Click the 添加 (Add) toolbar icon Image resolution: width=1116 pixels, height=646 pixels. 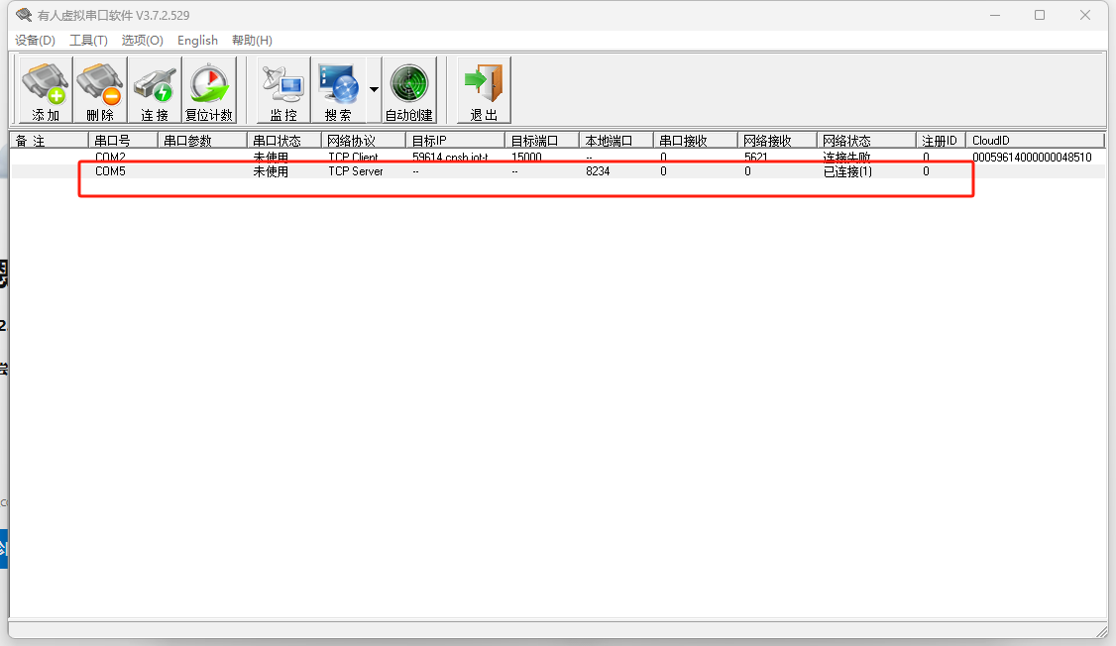tap(45, 90)
